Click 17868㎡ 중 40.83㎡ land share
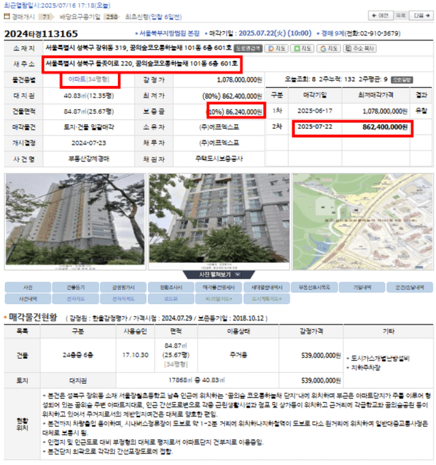Image resolution: width=436 pixels, height=465 pixels. pos(197,380)
